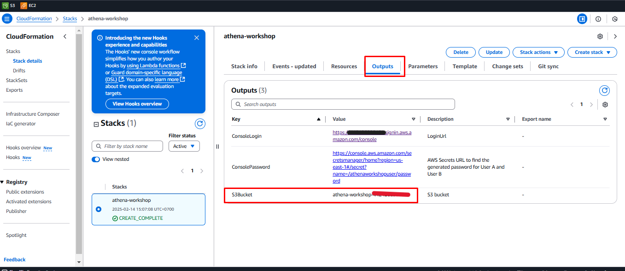Open the hamburger navigation menu icon

[x=7, y=19]
